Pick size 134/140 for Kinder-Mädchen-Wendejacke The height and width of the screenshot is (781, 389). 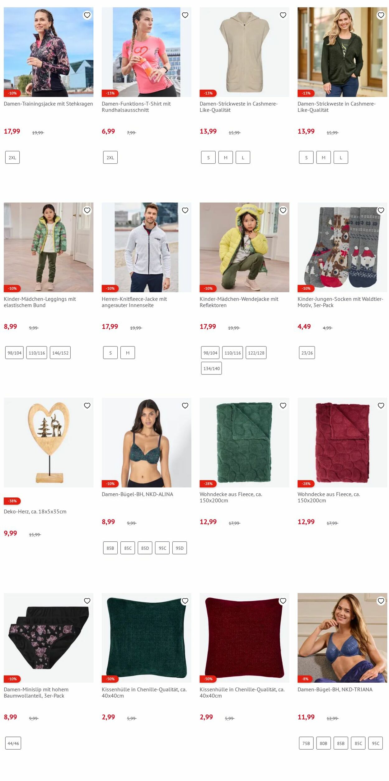[x=211, y=368]
